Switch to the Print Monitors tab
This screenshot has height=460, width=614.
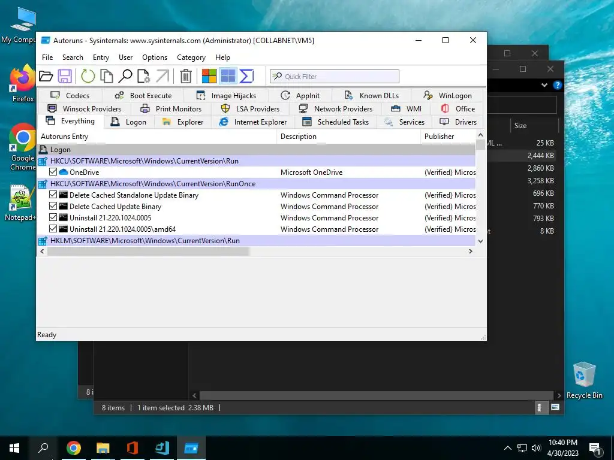coord(171,109)
